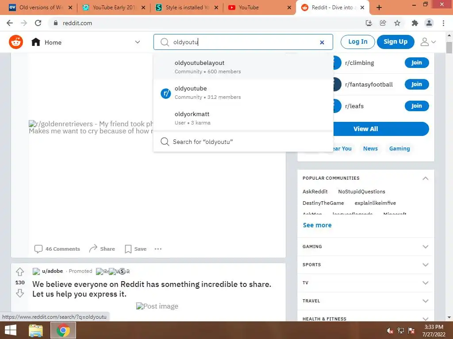The height and width of the screenshot is (339, 453).
Task: Select oldyoutubelayout community suggestion
Action: click(x=243, y=67)
